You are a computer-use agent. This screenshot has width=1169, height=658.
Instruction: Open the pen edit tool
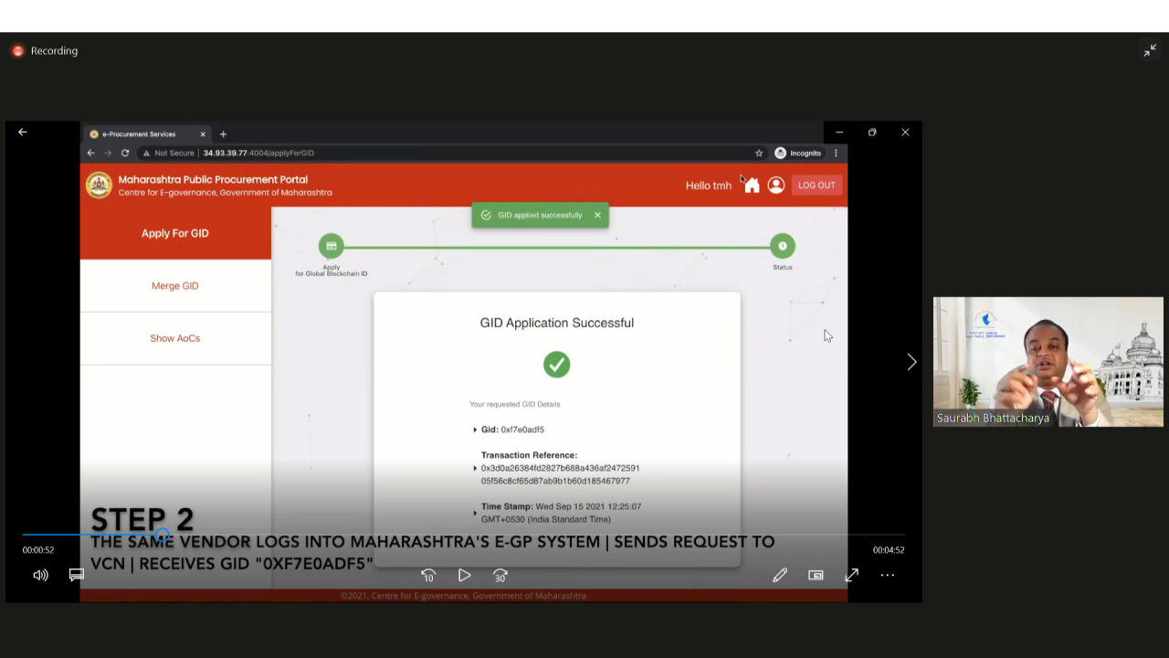[x=780, y=575]
